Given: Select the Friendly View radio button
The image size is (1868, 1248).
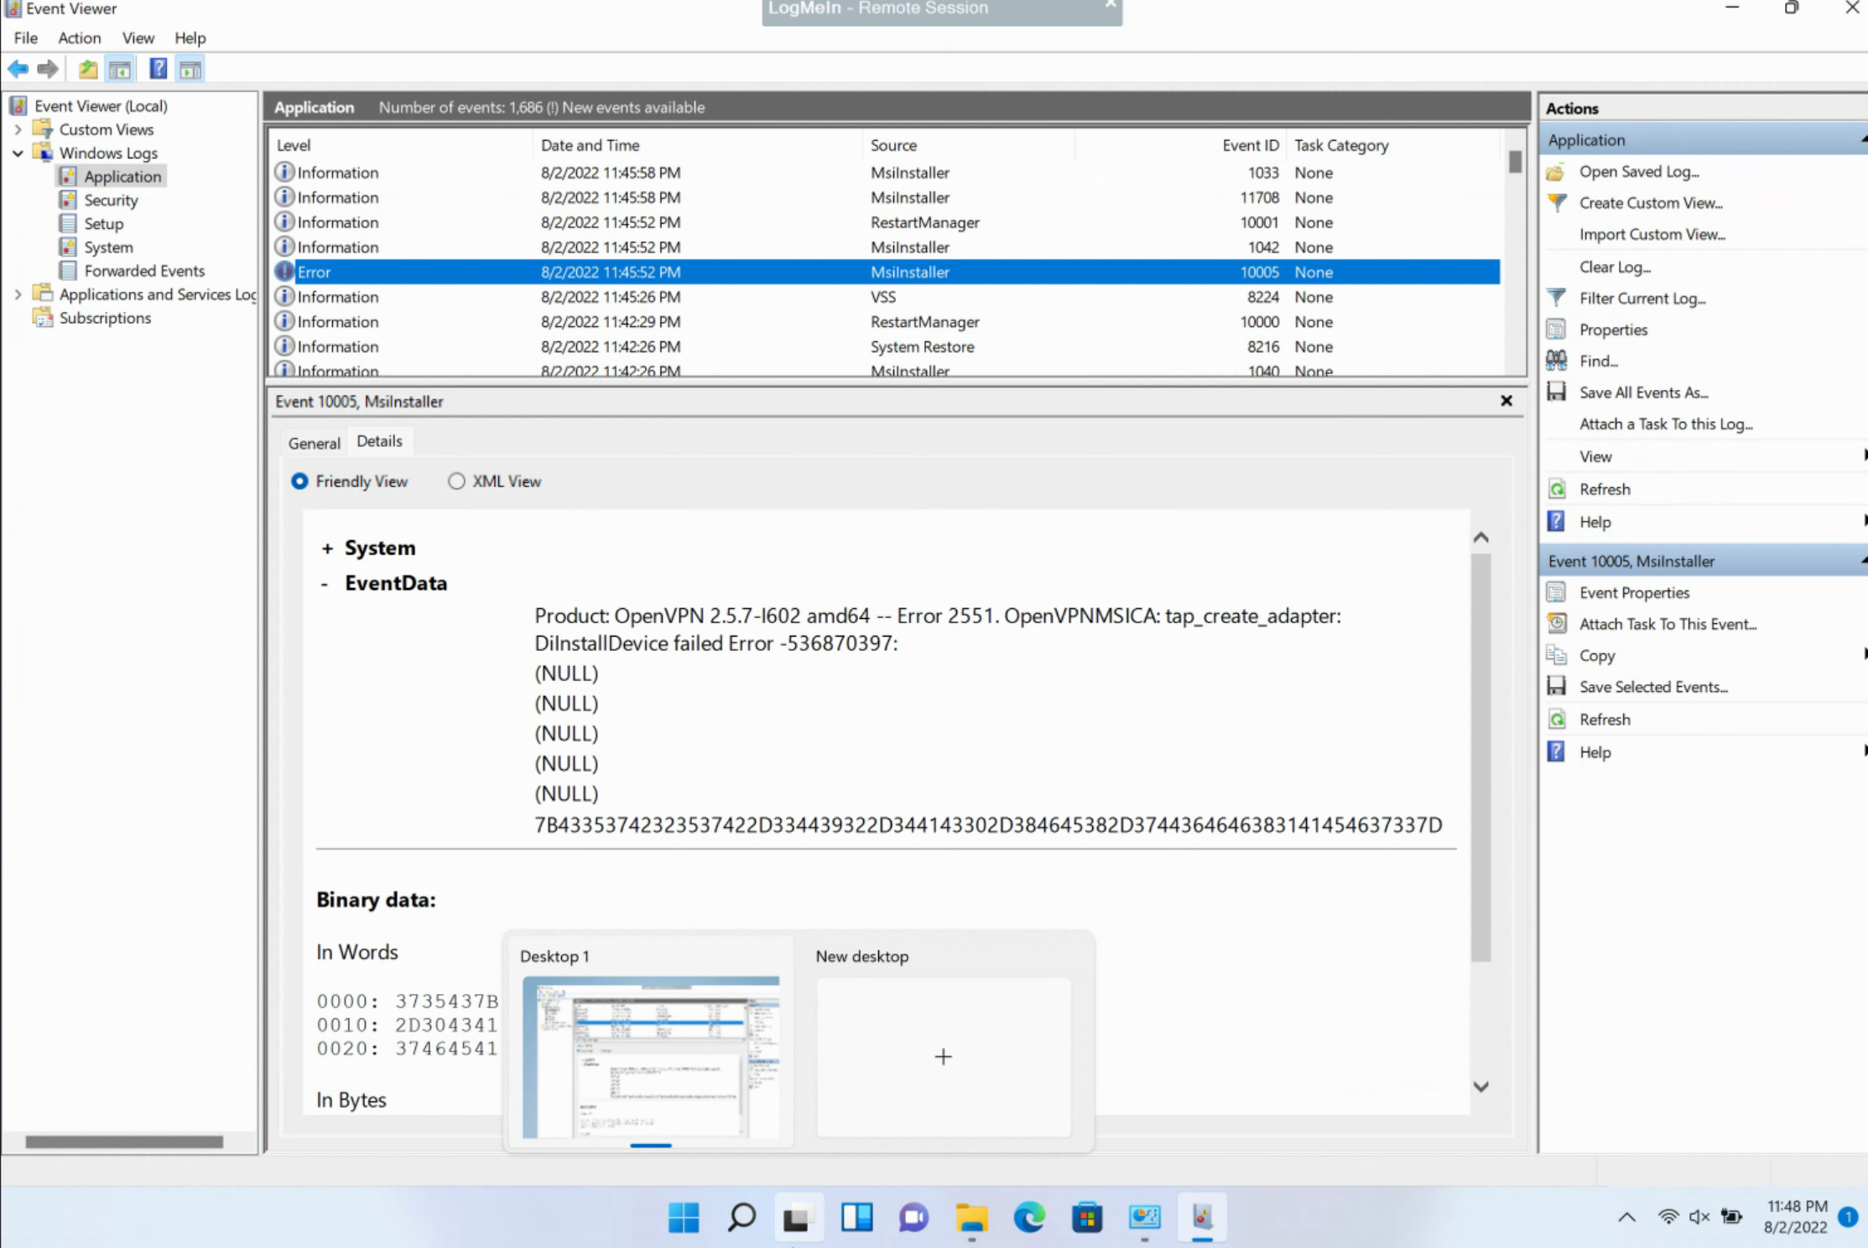Looking at the screenshot, I should [x=299, y=481].
